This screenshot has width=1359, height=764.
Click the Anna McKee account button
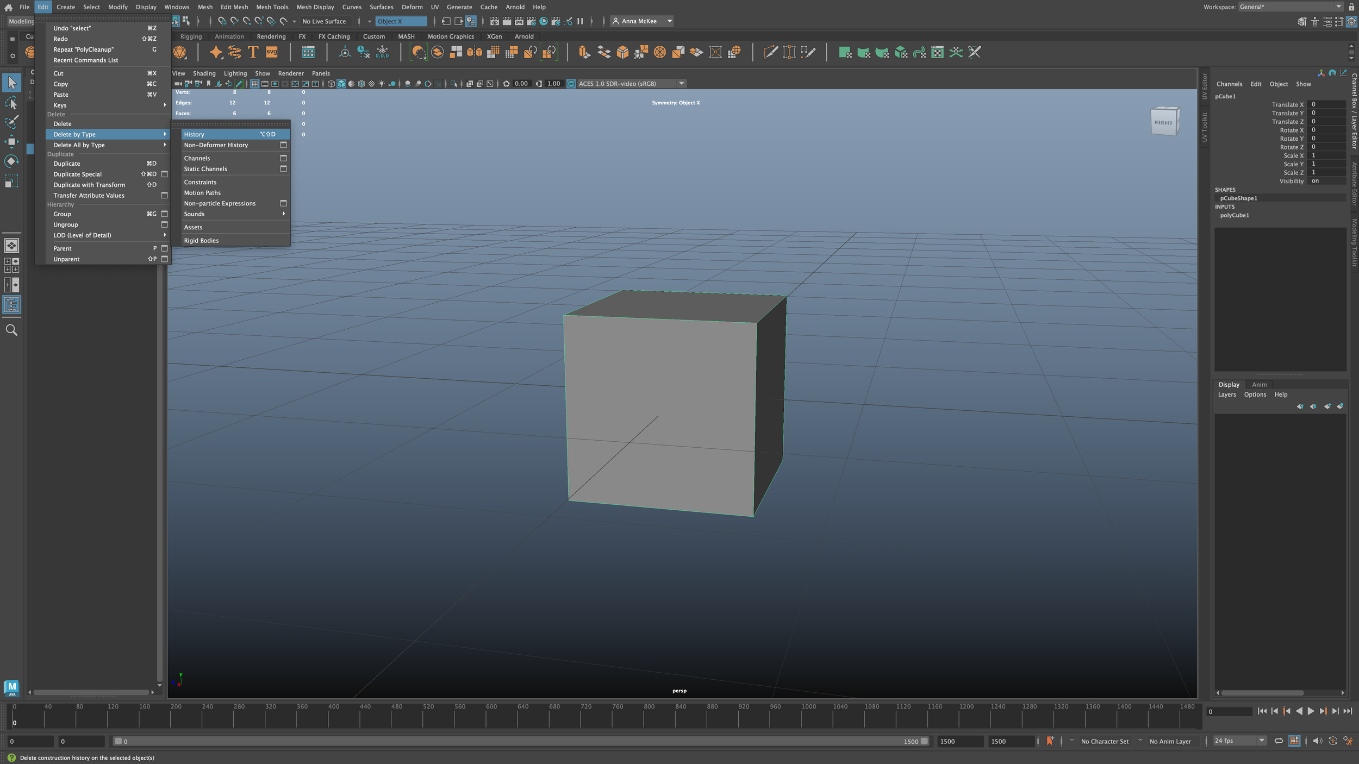pyautogui.click(x=641, y=21)
